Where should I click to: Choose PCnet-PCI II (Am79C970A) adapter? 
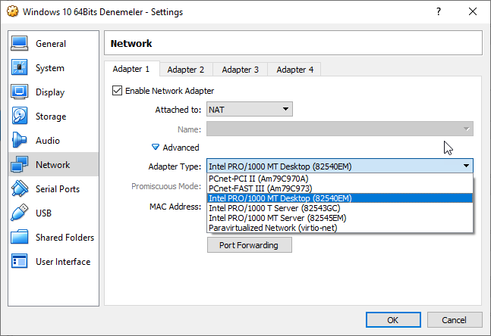tap(340, 179)
